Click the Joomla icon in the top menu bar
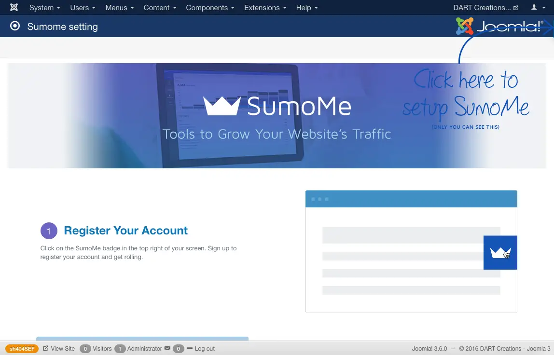 [x=14, y=7]
